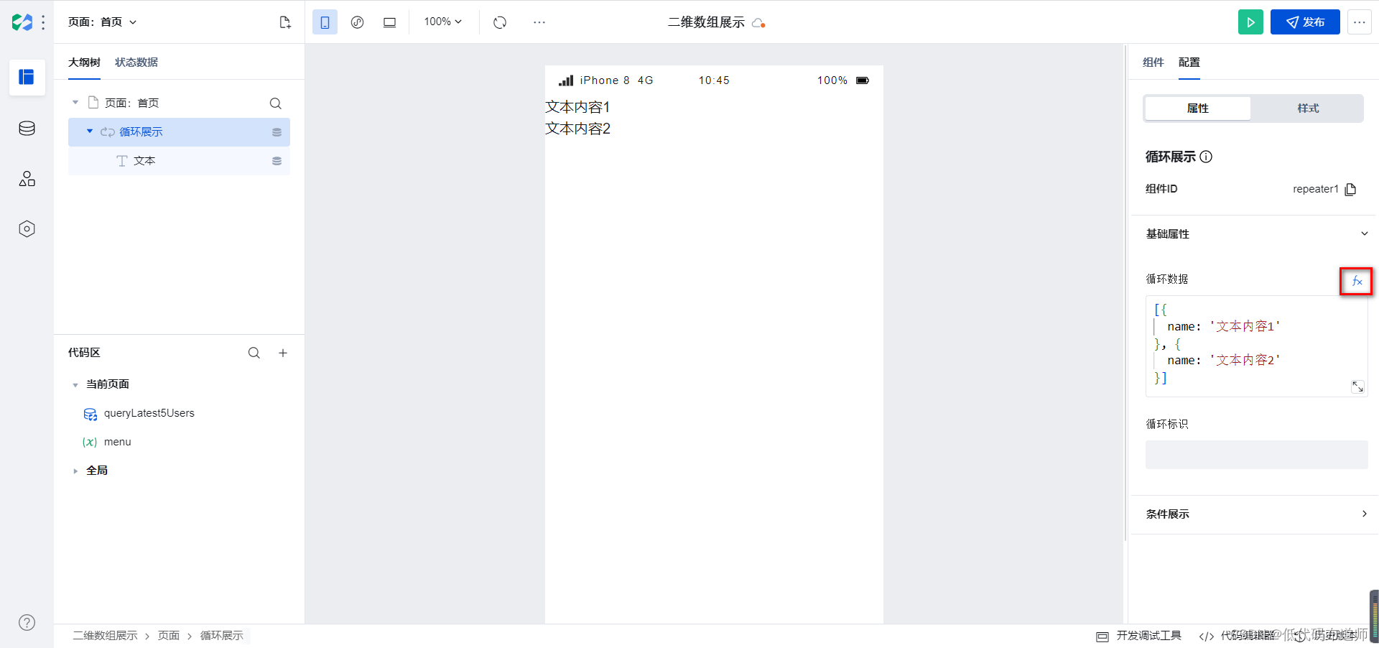Search the outline tree

[x=275, y=103]
